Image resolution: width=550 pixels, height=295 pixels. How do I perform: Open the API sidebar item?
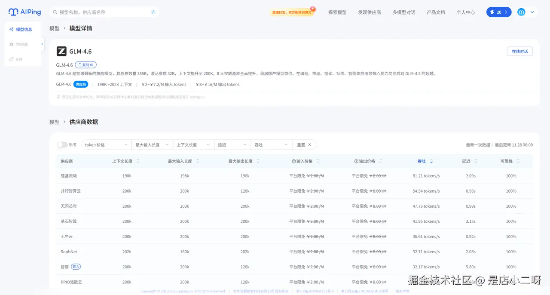[16, 59]
